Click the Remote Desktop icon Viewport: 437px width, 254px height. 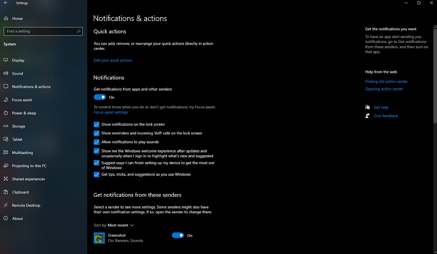coord(6,205)
